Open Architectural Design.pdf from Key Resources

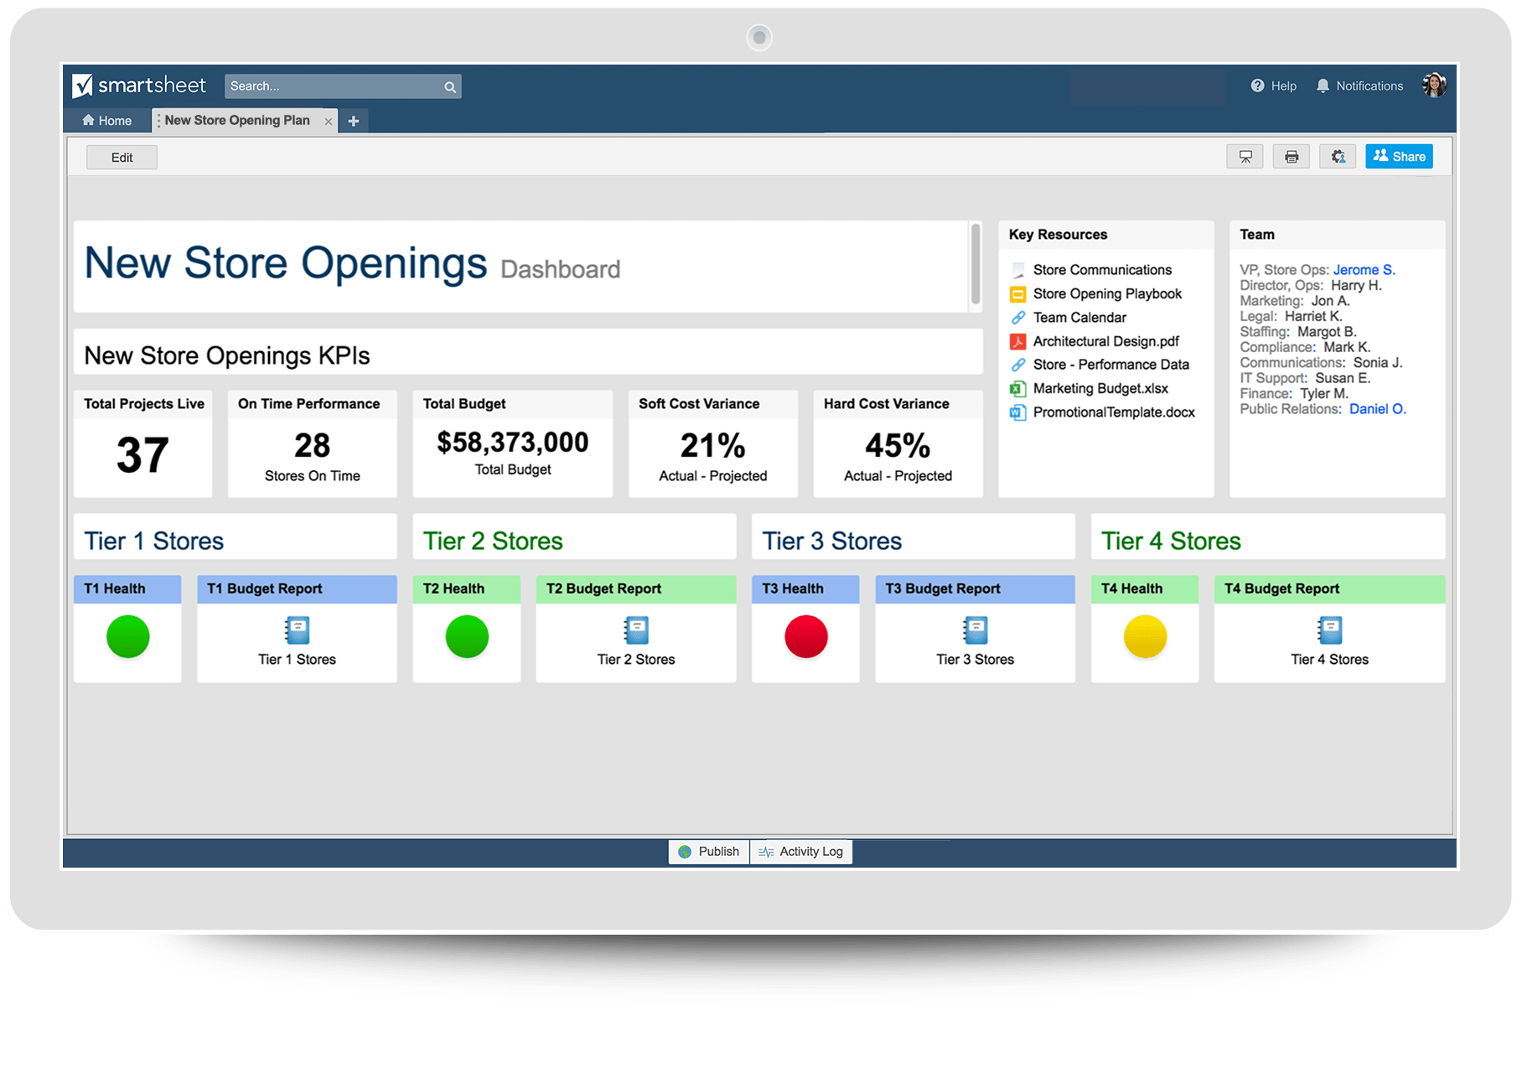click(x=1018, y=341)
